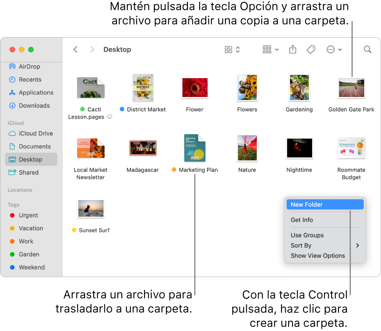Viewport: 381px width, 331px height.
Task: Open the More actions ellipsis menu
Action: pos(334,50)
